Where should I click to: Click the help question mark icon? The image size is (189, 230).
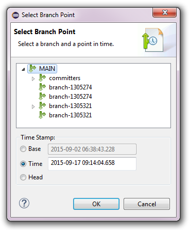pyautogui.click(x=24, y=203)
